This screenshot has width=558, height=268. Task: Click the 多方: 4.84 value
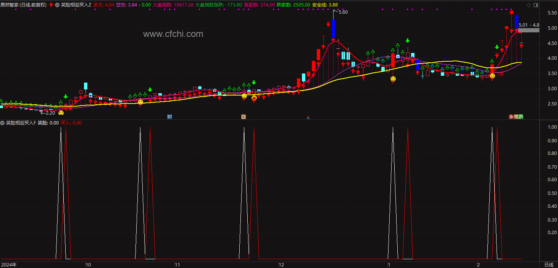104,5
